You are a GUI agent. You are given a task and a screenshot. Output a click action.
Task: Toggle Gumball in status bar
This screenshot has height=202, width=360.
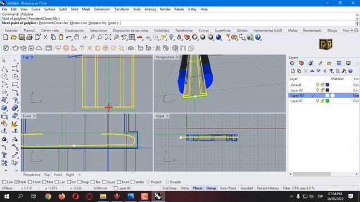(x=246, y=188)
